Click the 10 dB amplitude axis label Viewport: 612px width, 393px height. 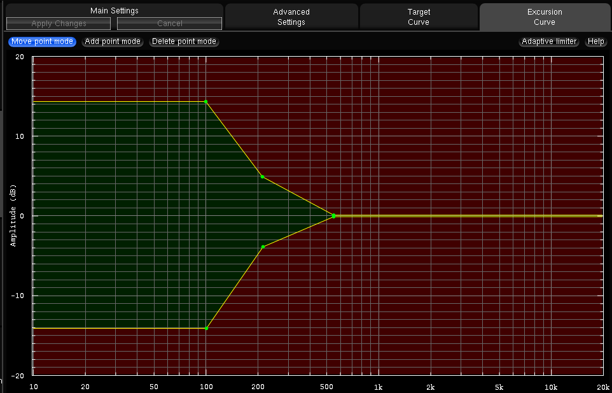tap(20, 136)
